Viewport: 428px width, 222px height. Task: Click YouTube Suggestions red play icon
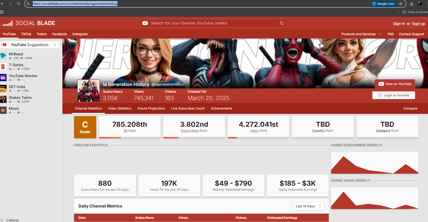click(5, 45)
